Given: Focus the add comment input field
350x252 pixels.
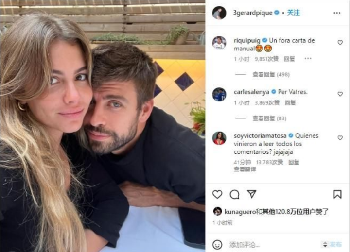Looking at the screenshot, I should coord(273,245).
